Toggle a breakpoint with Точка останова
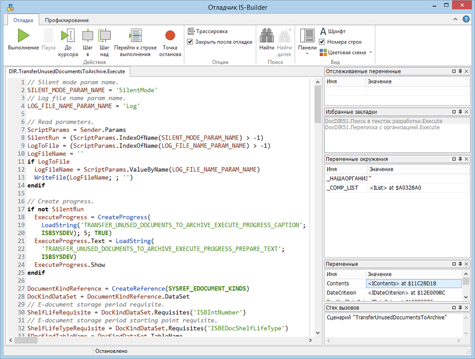Viewport: 475px width, 359px height. click(170, 43)
